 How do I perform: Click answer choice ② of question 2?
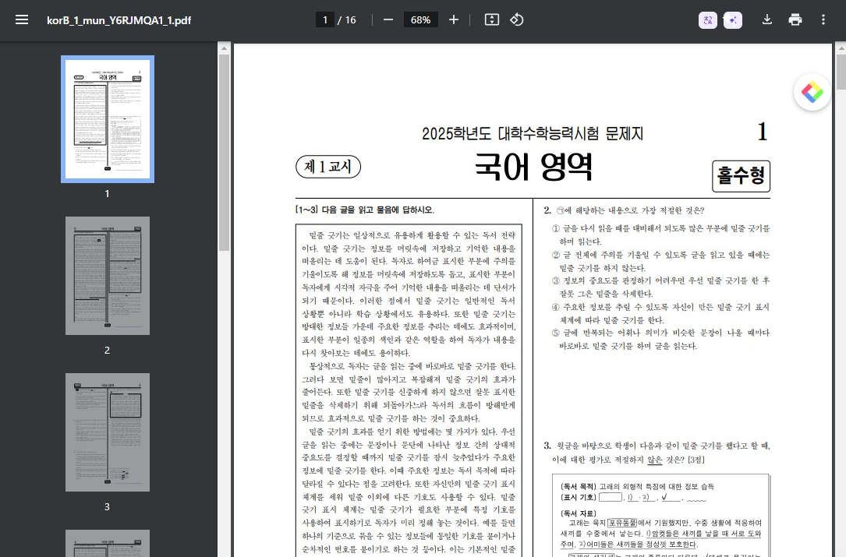[661, 261]
